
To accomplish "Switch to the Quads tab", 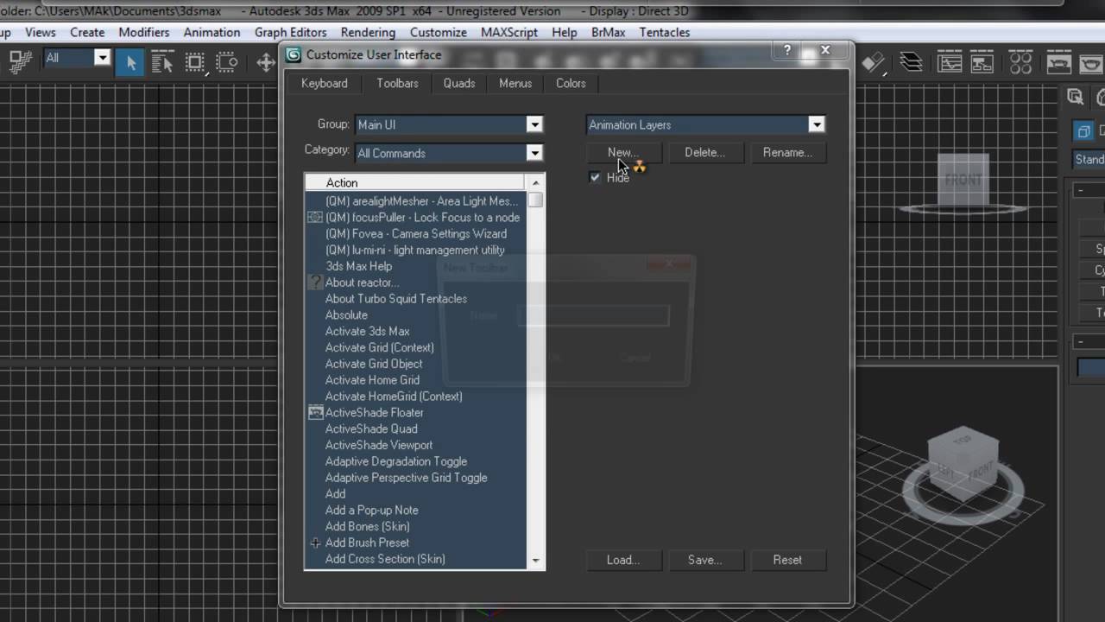I will click(459, 83).
